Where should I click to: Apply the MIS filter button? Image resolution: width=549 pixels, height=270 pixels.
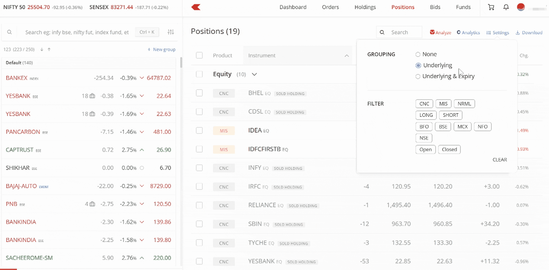[443, 104]
